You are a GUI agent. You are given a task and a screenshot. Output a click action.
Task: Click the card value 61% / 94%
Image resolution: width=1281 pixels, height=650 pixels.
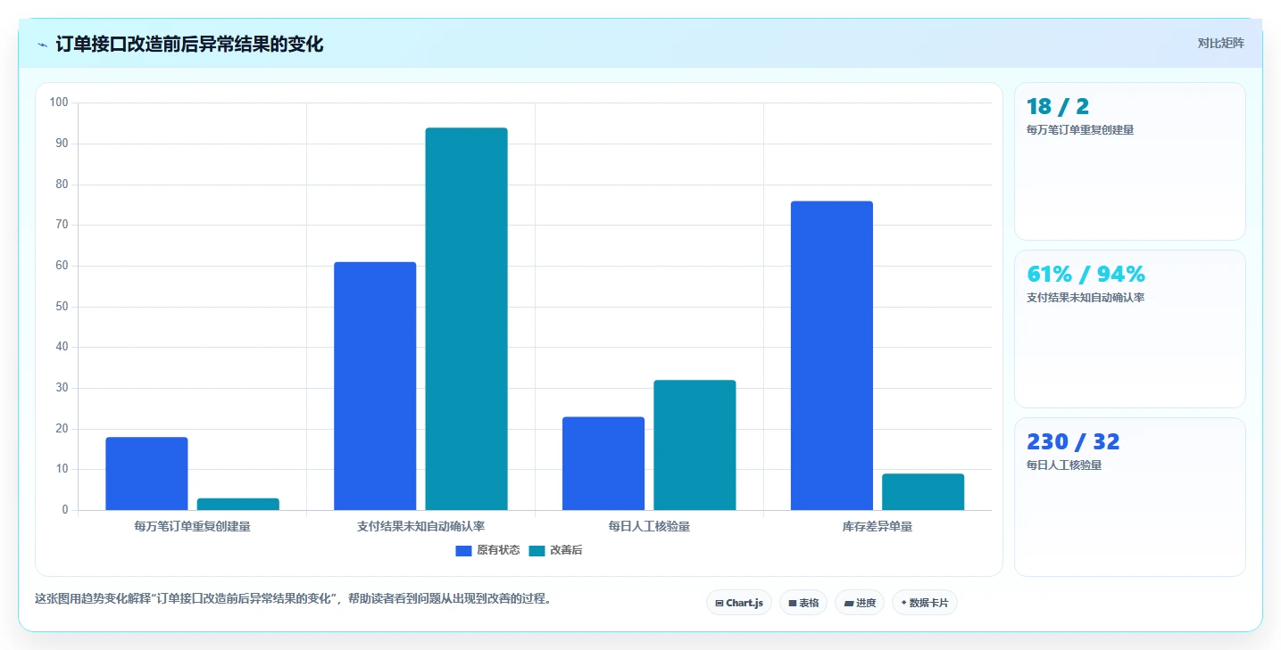coord(1086,275)
